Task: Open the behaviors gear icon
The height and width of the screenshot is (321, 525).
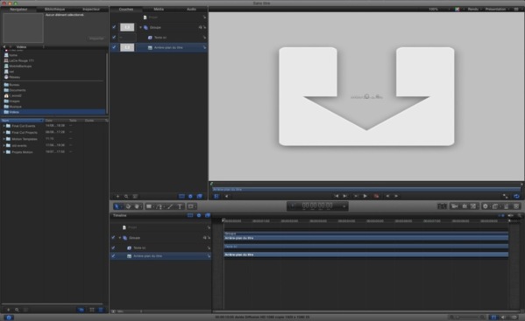Action: tap(486, 206)
